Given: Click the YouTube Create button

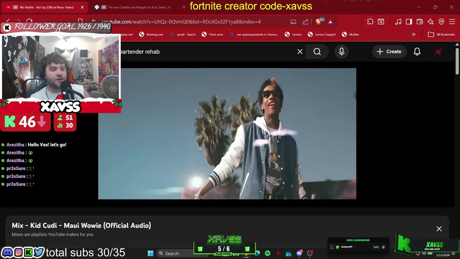Looking at the screenshot, I should pyautogui.click(x=389, y=52).
